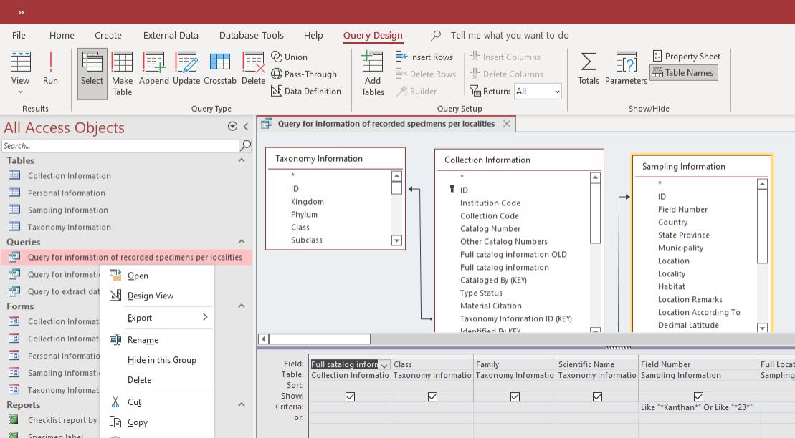Expand the Export submenu
The image size is (795, 438).
click(x=157, y=318)
